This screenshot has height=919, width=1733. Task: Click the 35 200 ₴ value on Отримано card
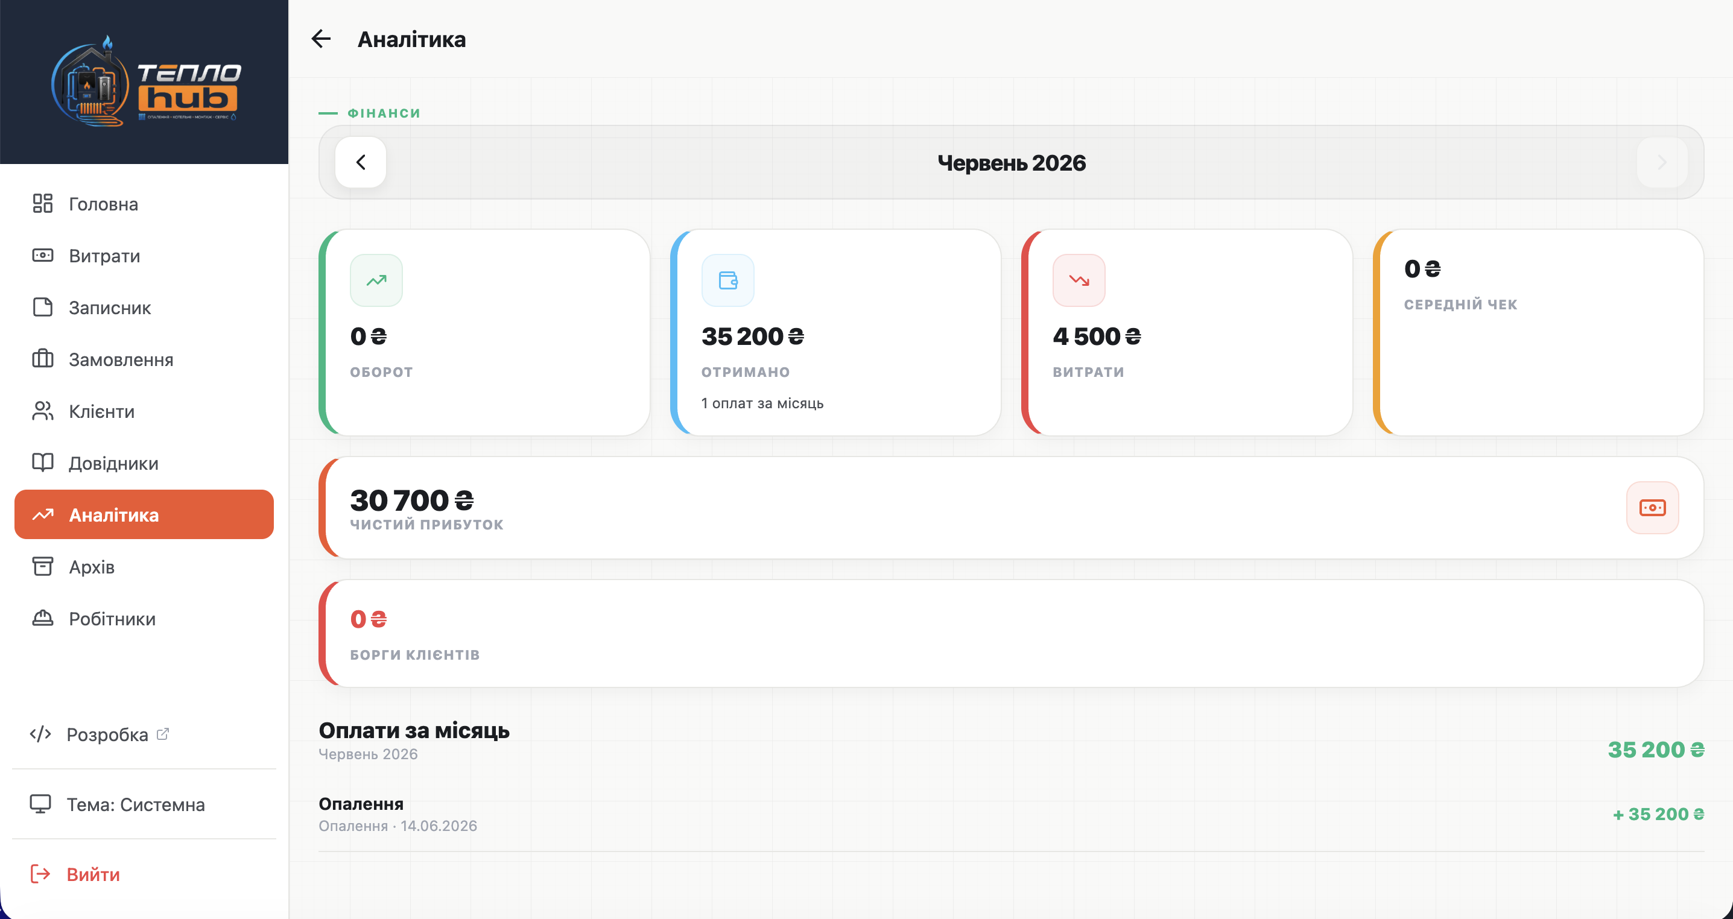click(x=753, y=336)
